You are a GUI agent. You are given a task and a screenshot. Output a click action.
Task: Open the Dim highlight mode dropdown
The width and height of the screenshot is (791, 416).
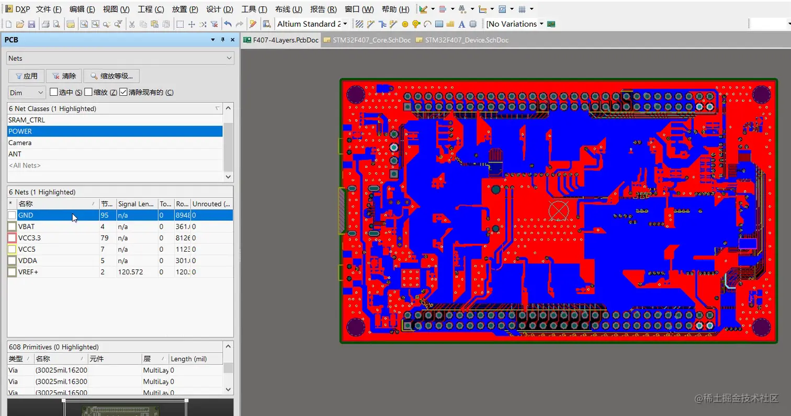click(x=27, y=93)
